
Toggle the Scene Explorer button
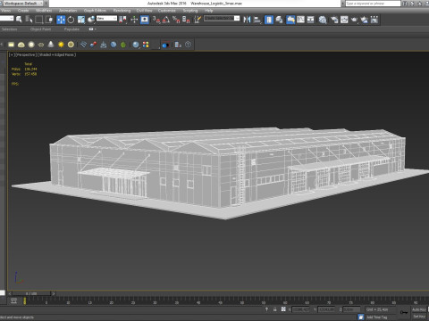(269, 20)
